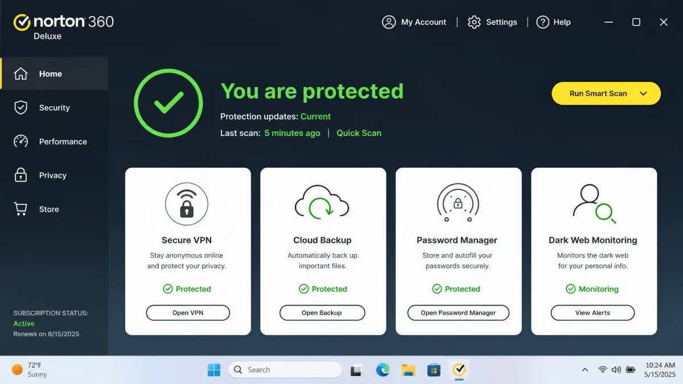Click the Open Backup button
The width and height of the screenshot is (683, 384).
[322, 313]
